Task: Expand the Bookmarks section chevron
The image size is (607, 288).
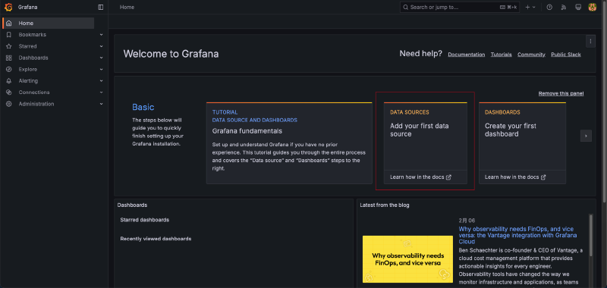Action: click(x=101, y=35)
